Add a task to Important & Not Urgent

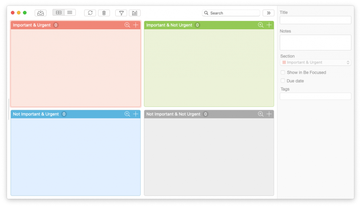click(x=269, y=25)
